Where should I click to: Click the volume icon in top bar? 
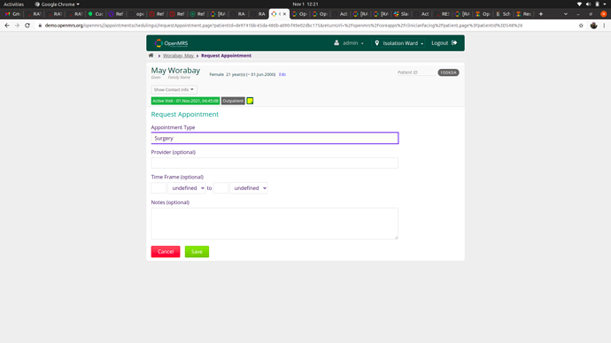(x=588, y=4)
